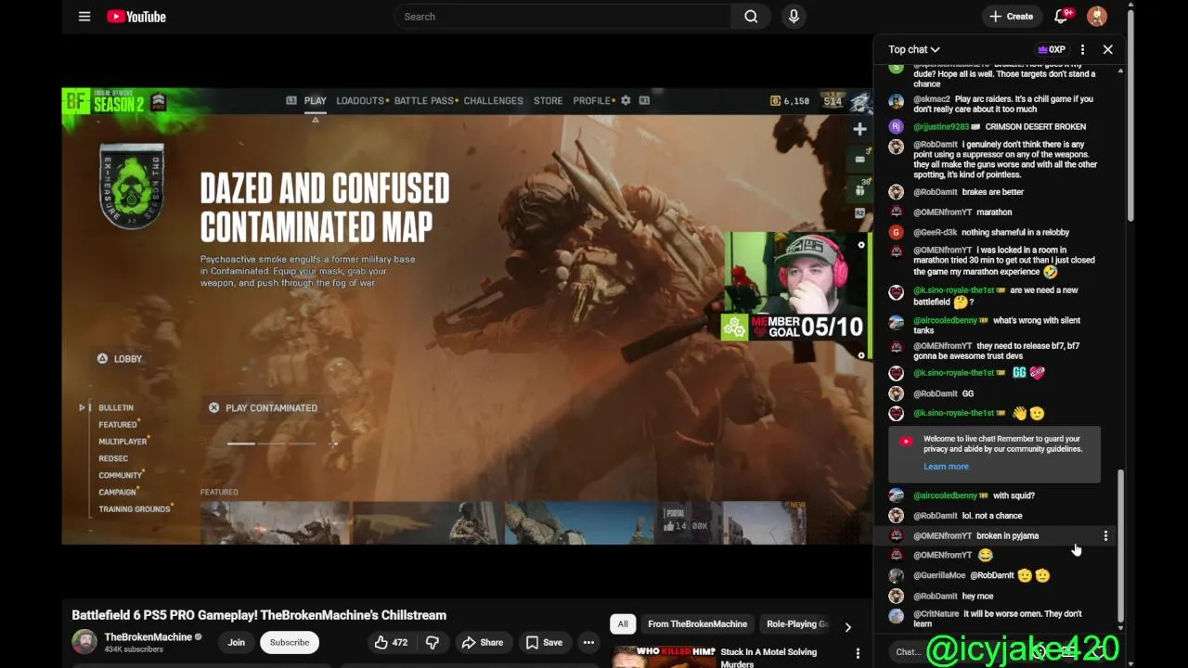Viewport: 1188px width, 668px height.
Task: Open the 0XP points badge
Action: (1052, 49)
